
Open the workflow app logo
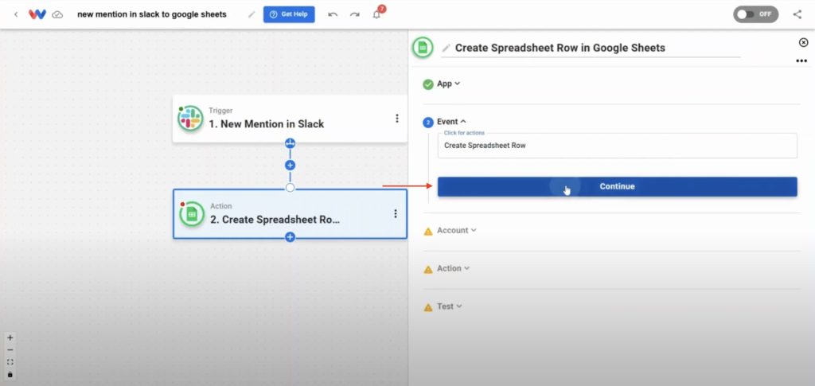tap(37, 14)
